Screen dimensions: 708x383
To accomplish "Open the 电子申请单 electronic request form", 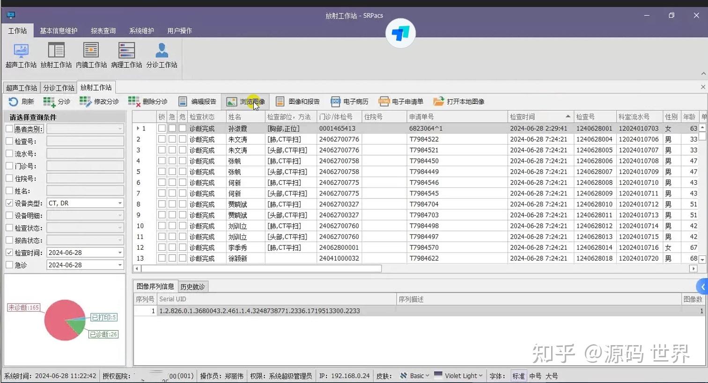I will coord(403,101).
